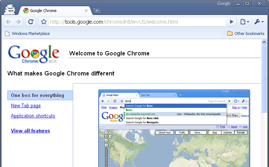Click the vertical scrollbar thumb
Image resolution: width=269 pixels, height=167 pixels.
click(264, 79)
